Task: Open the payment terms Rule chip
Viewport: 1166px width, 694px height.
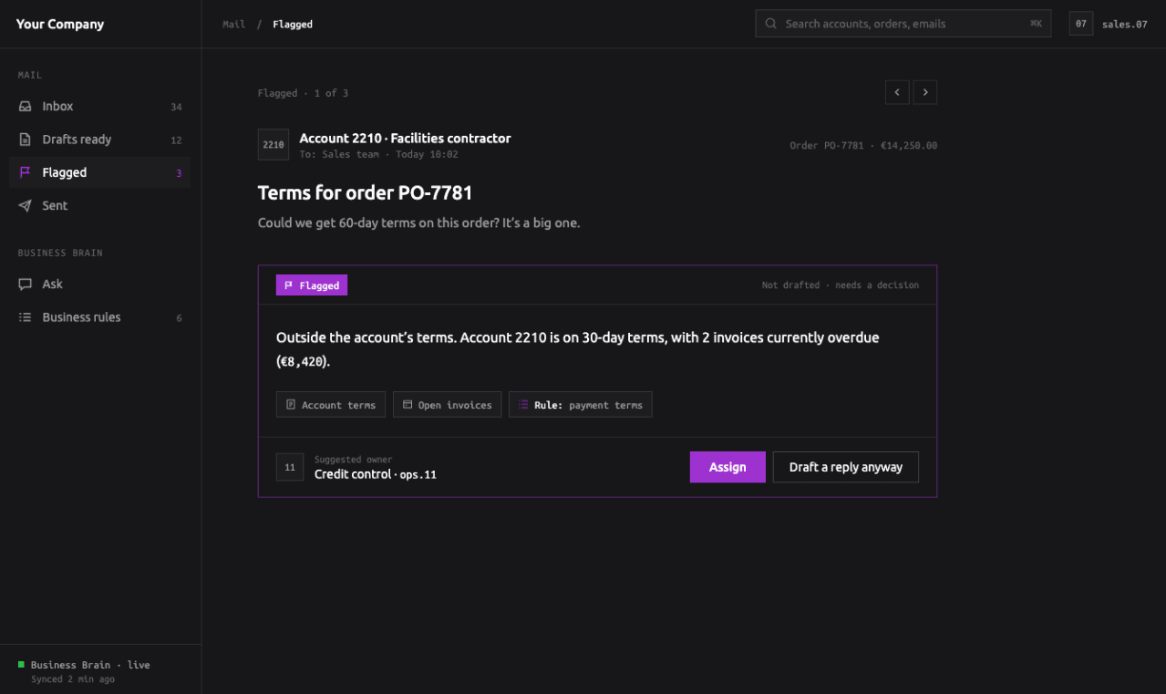Action: [581, 405]
